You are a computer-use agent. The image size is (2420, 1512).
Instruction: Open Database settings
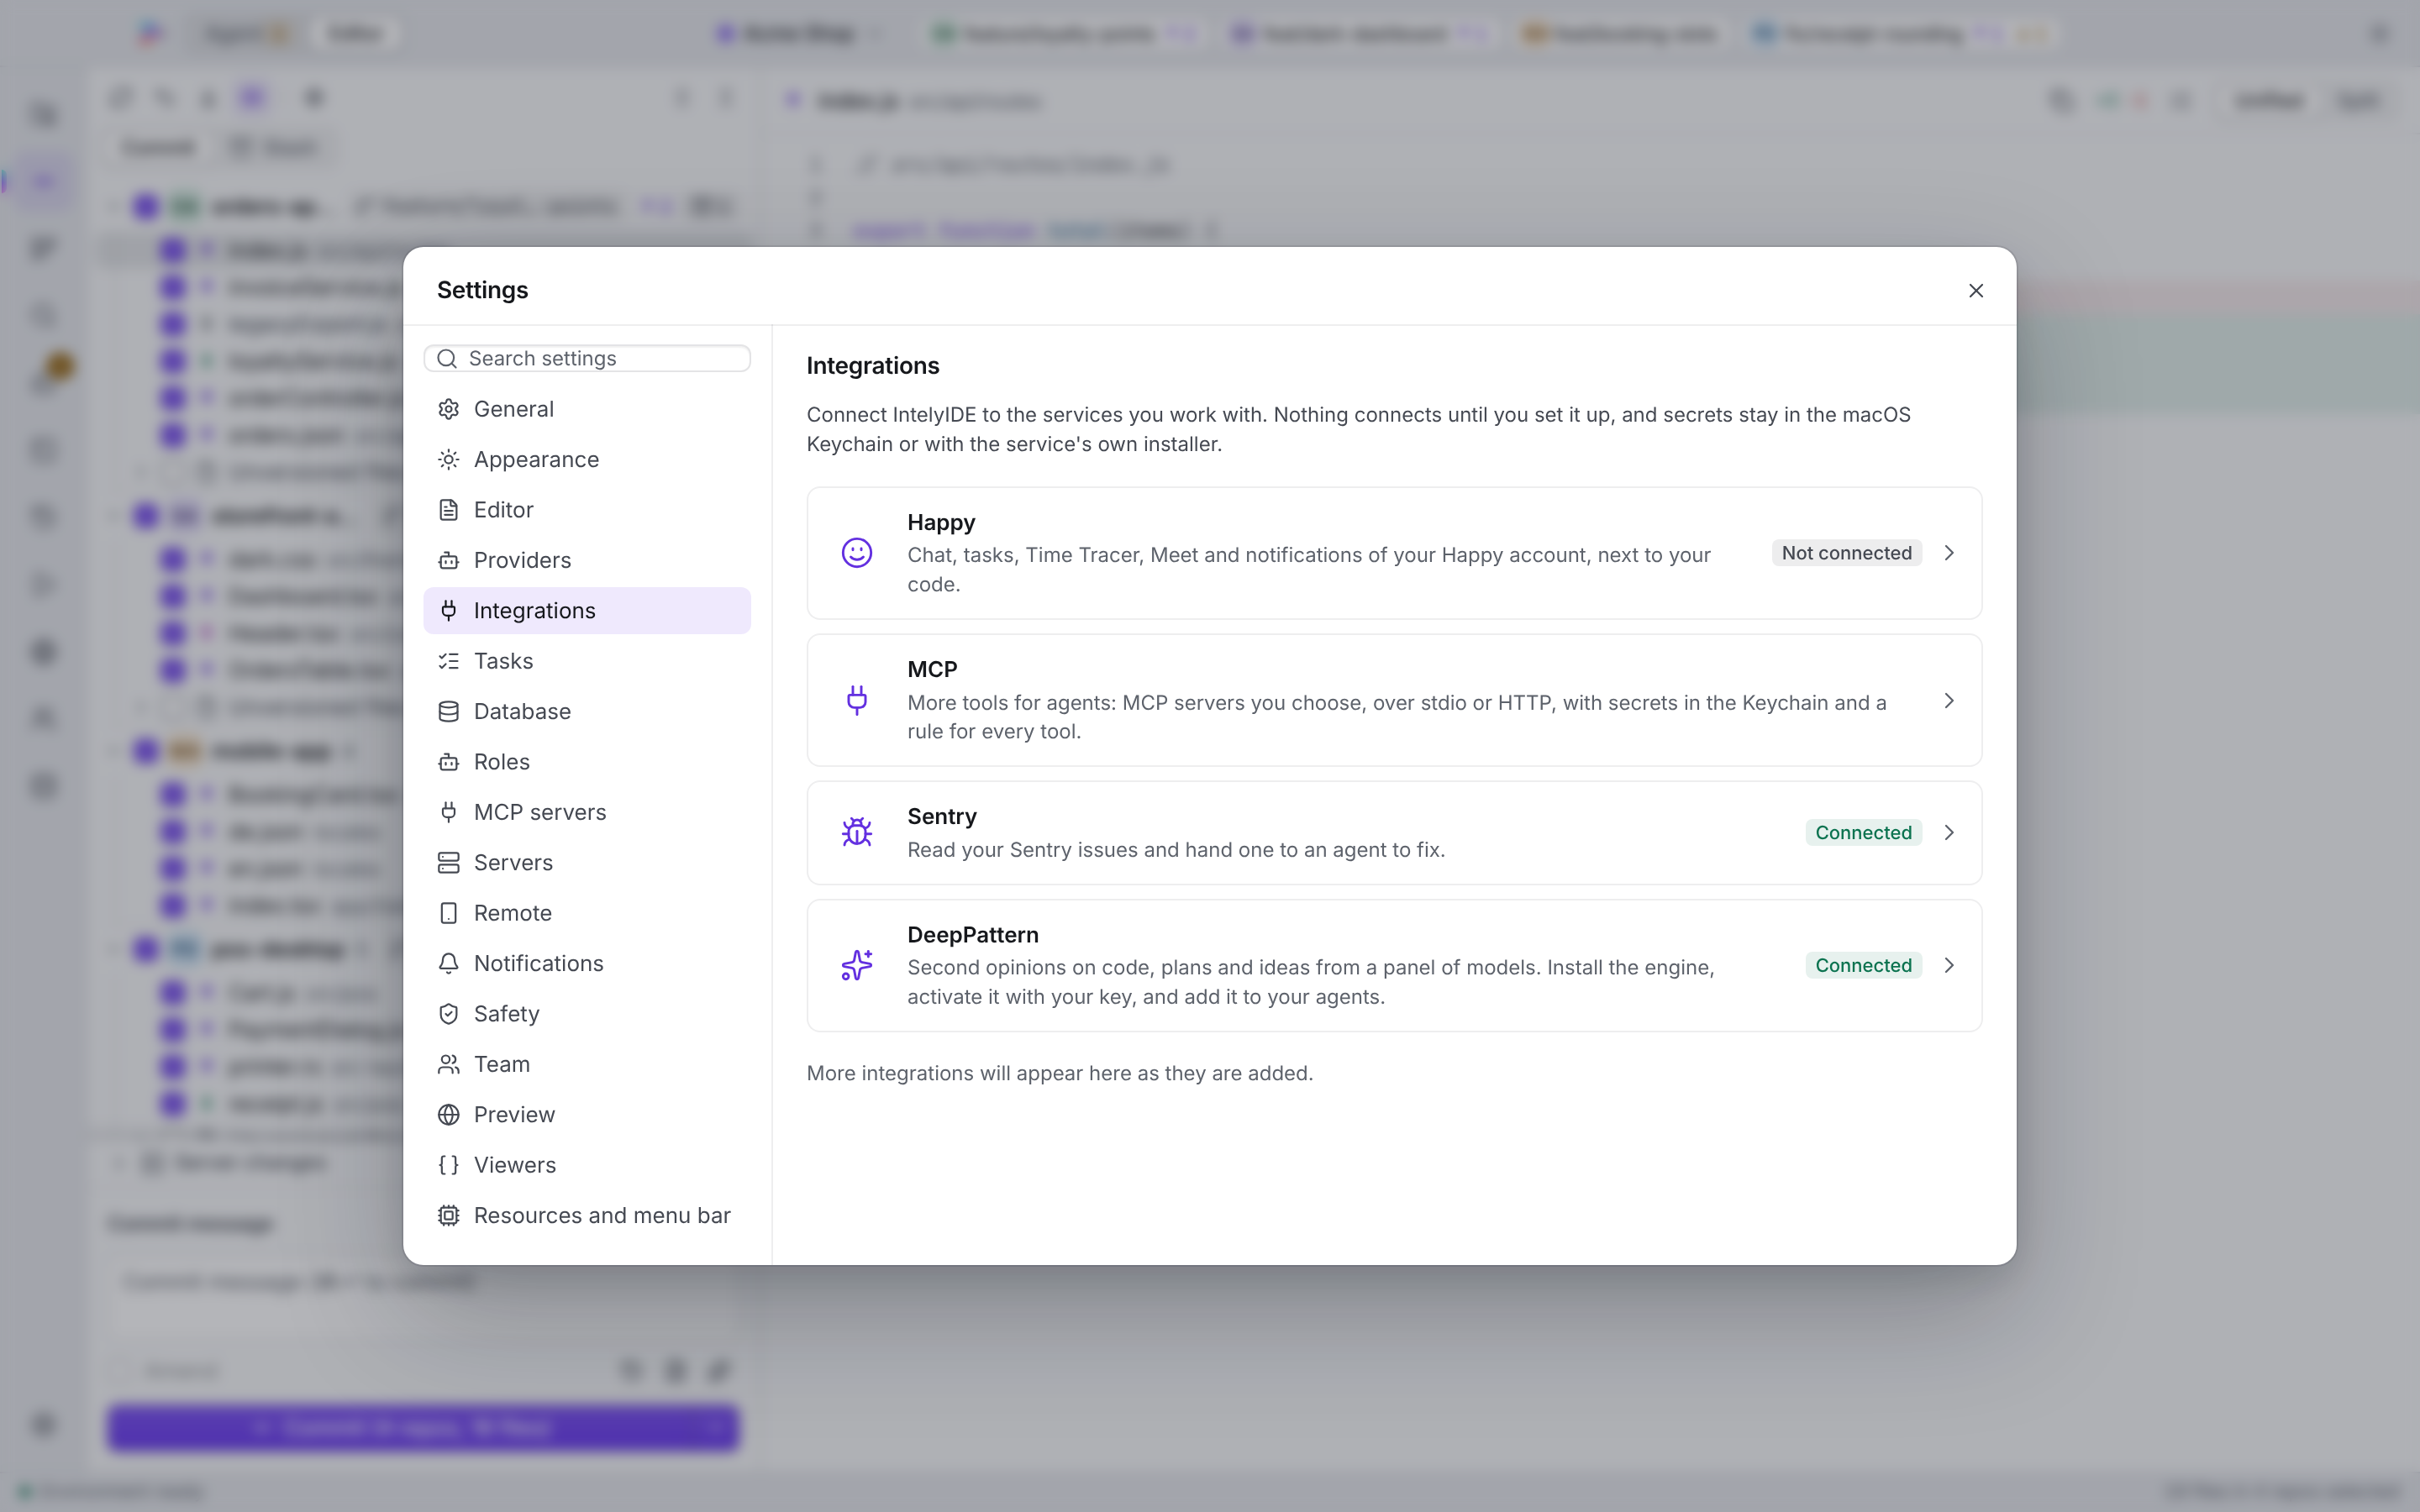[587, 711]
